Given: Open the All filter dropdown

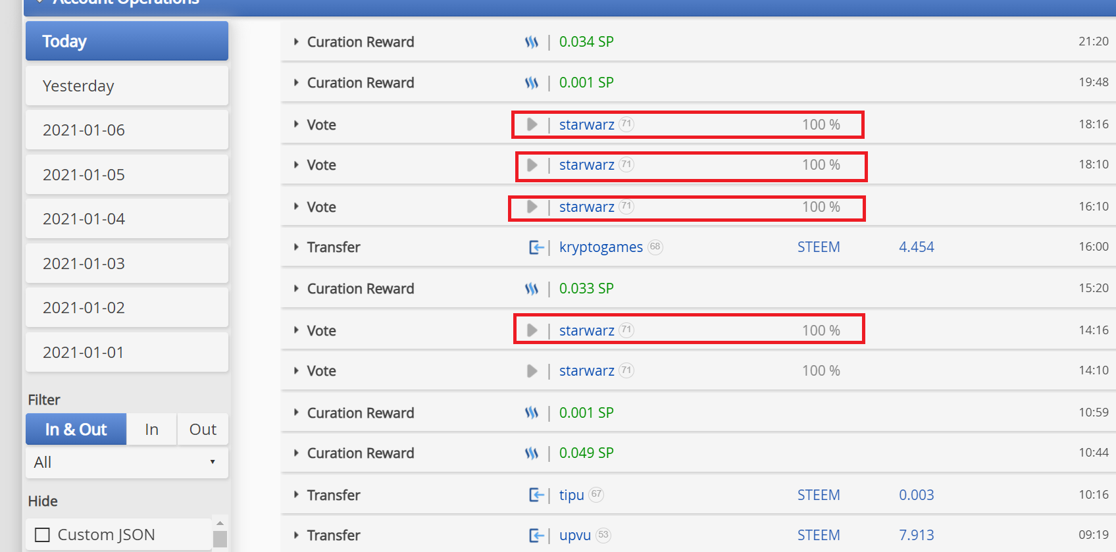Looking at the screenshot, I should (126, 463).
